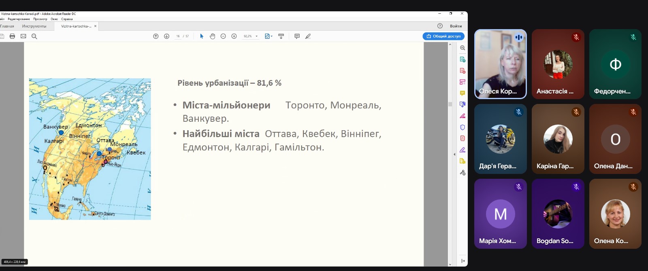648x271 pixels.
Task: Add a comment with the note icon
Action: click(297, 36)
